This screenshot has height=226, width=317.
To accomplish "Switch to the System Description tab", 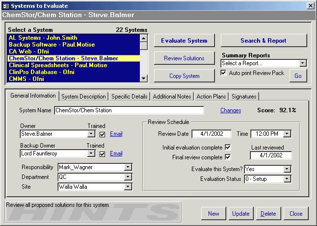I will coord(83,97).
